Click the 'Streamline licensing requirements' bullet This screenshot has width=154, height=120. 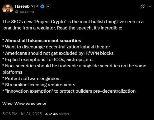pyautogui.click(x=39, y=85)
